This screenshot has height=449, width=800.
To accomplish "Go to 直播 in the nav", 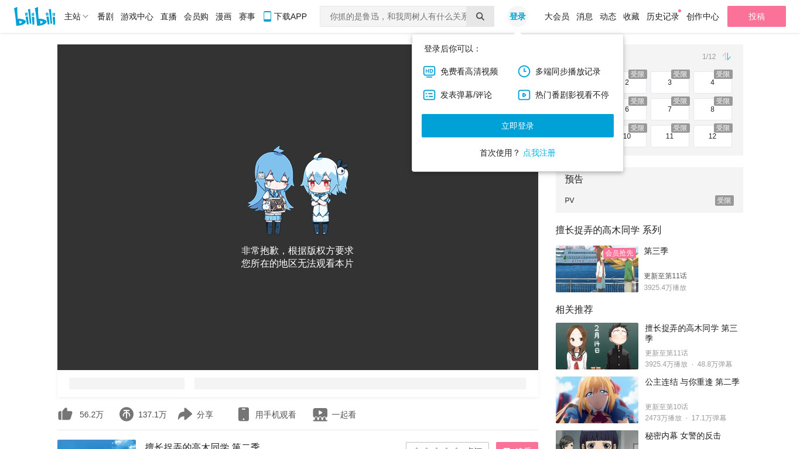I will pos(169,16).
